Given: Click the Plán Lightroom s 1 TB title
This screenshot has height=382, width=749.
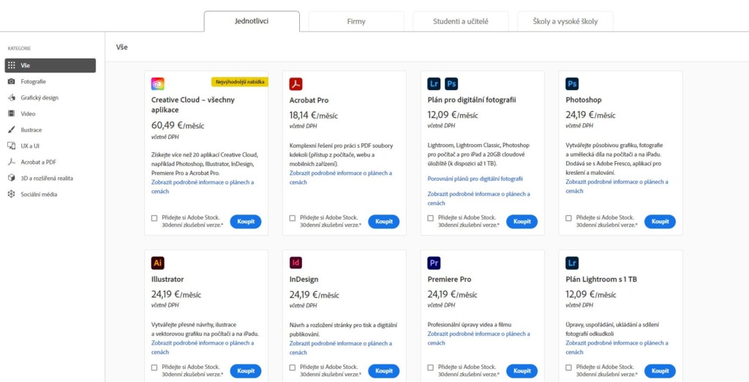Looking at the screenshot, I should (x=601, y=280).
